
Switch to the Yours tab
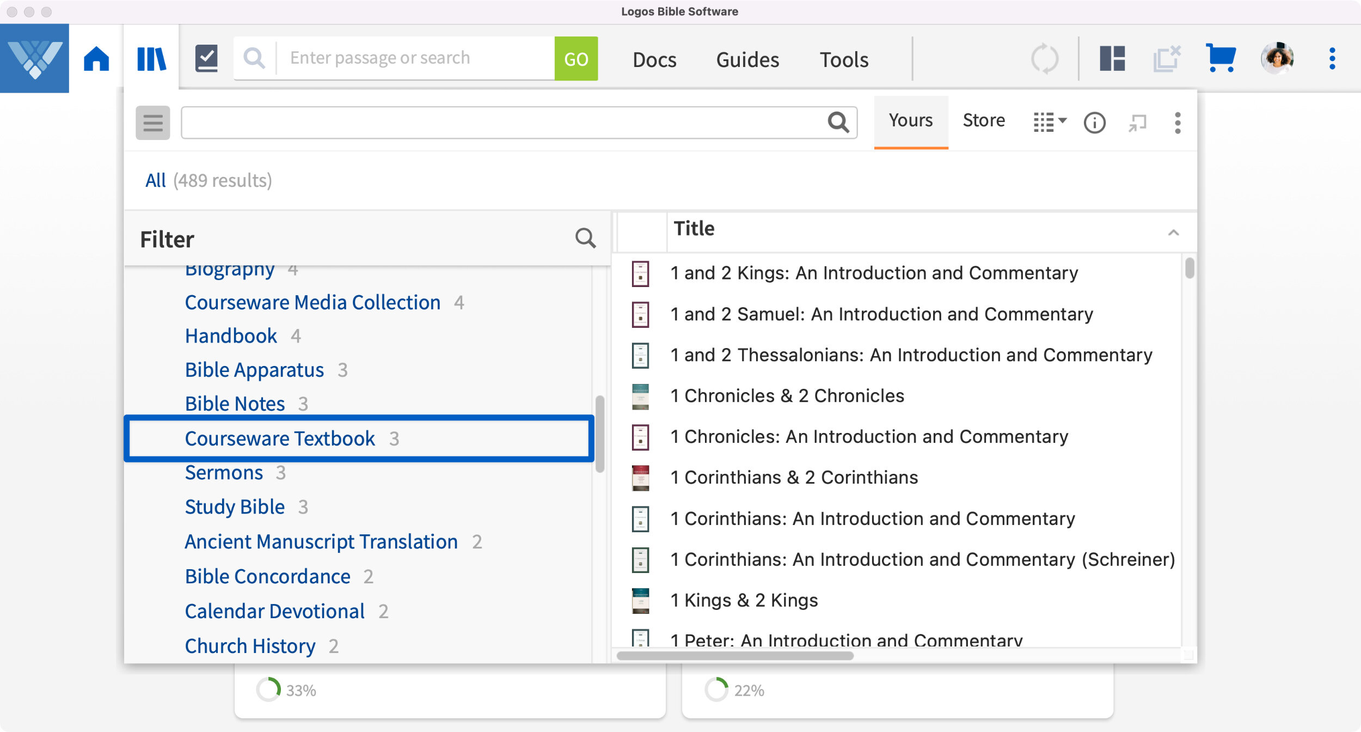911,121
